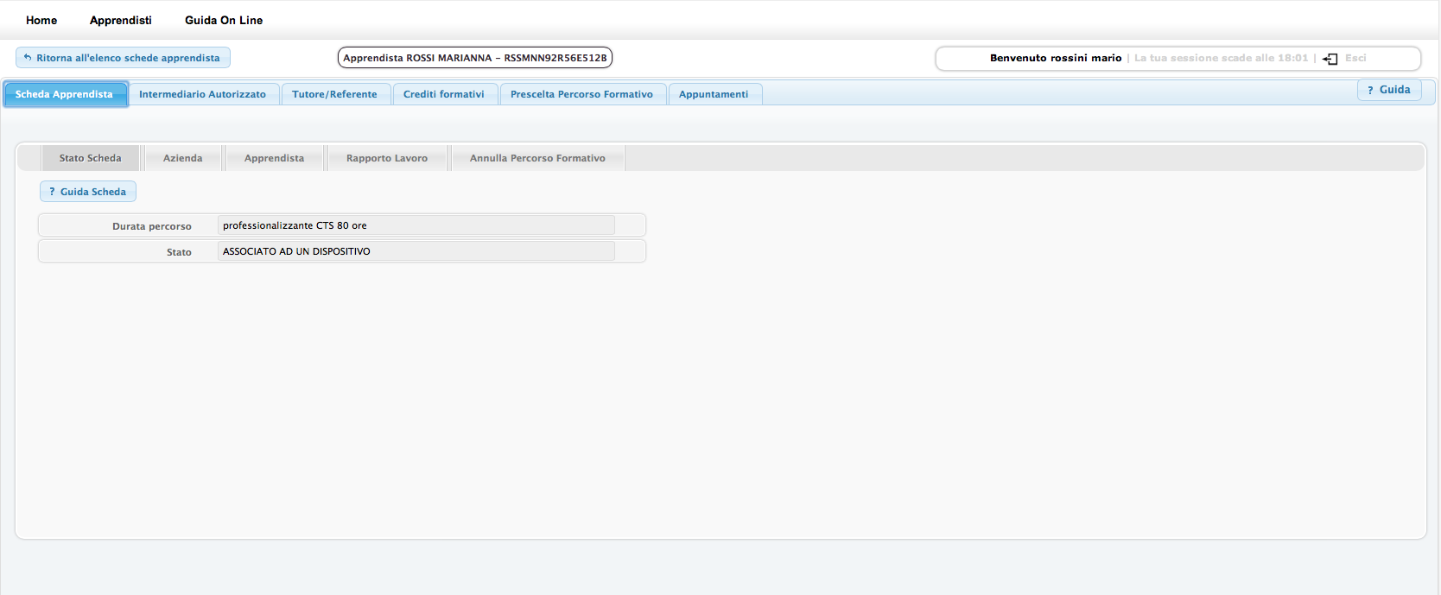Open Guida On Line menu
Image resolution: width=1441 pixels, height=595 pixels.
(x=224, y=20)
